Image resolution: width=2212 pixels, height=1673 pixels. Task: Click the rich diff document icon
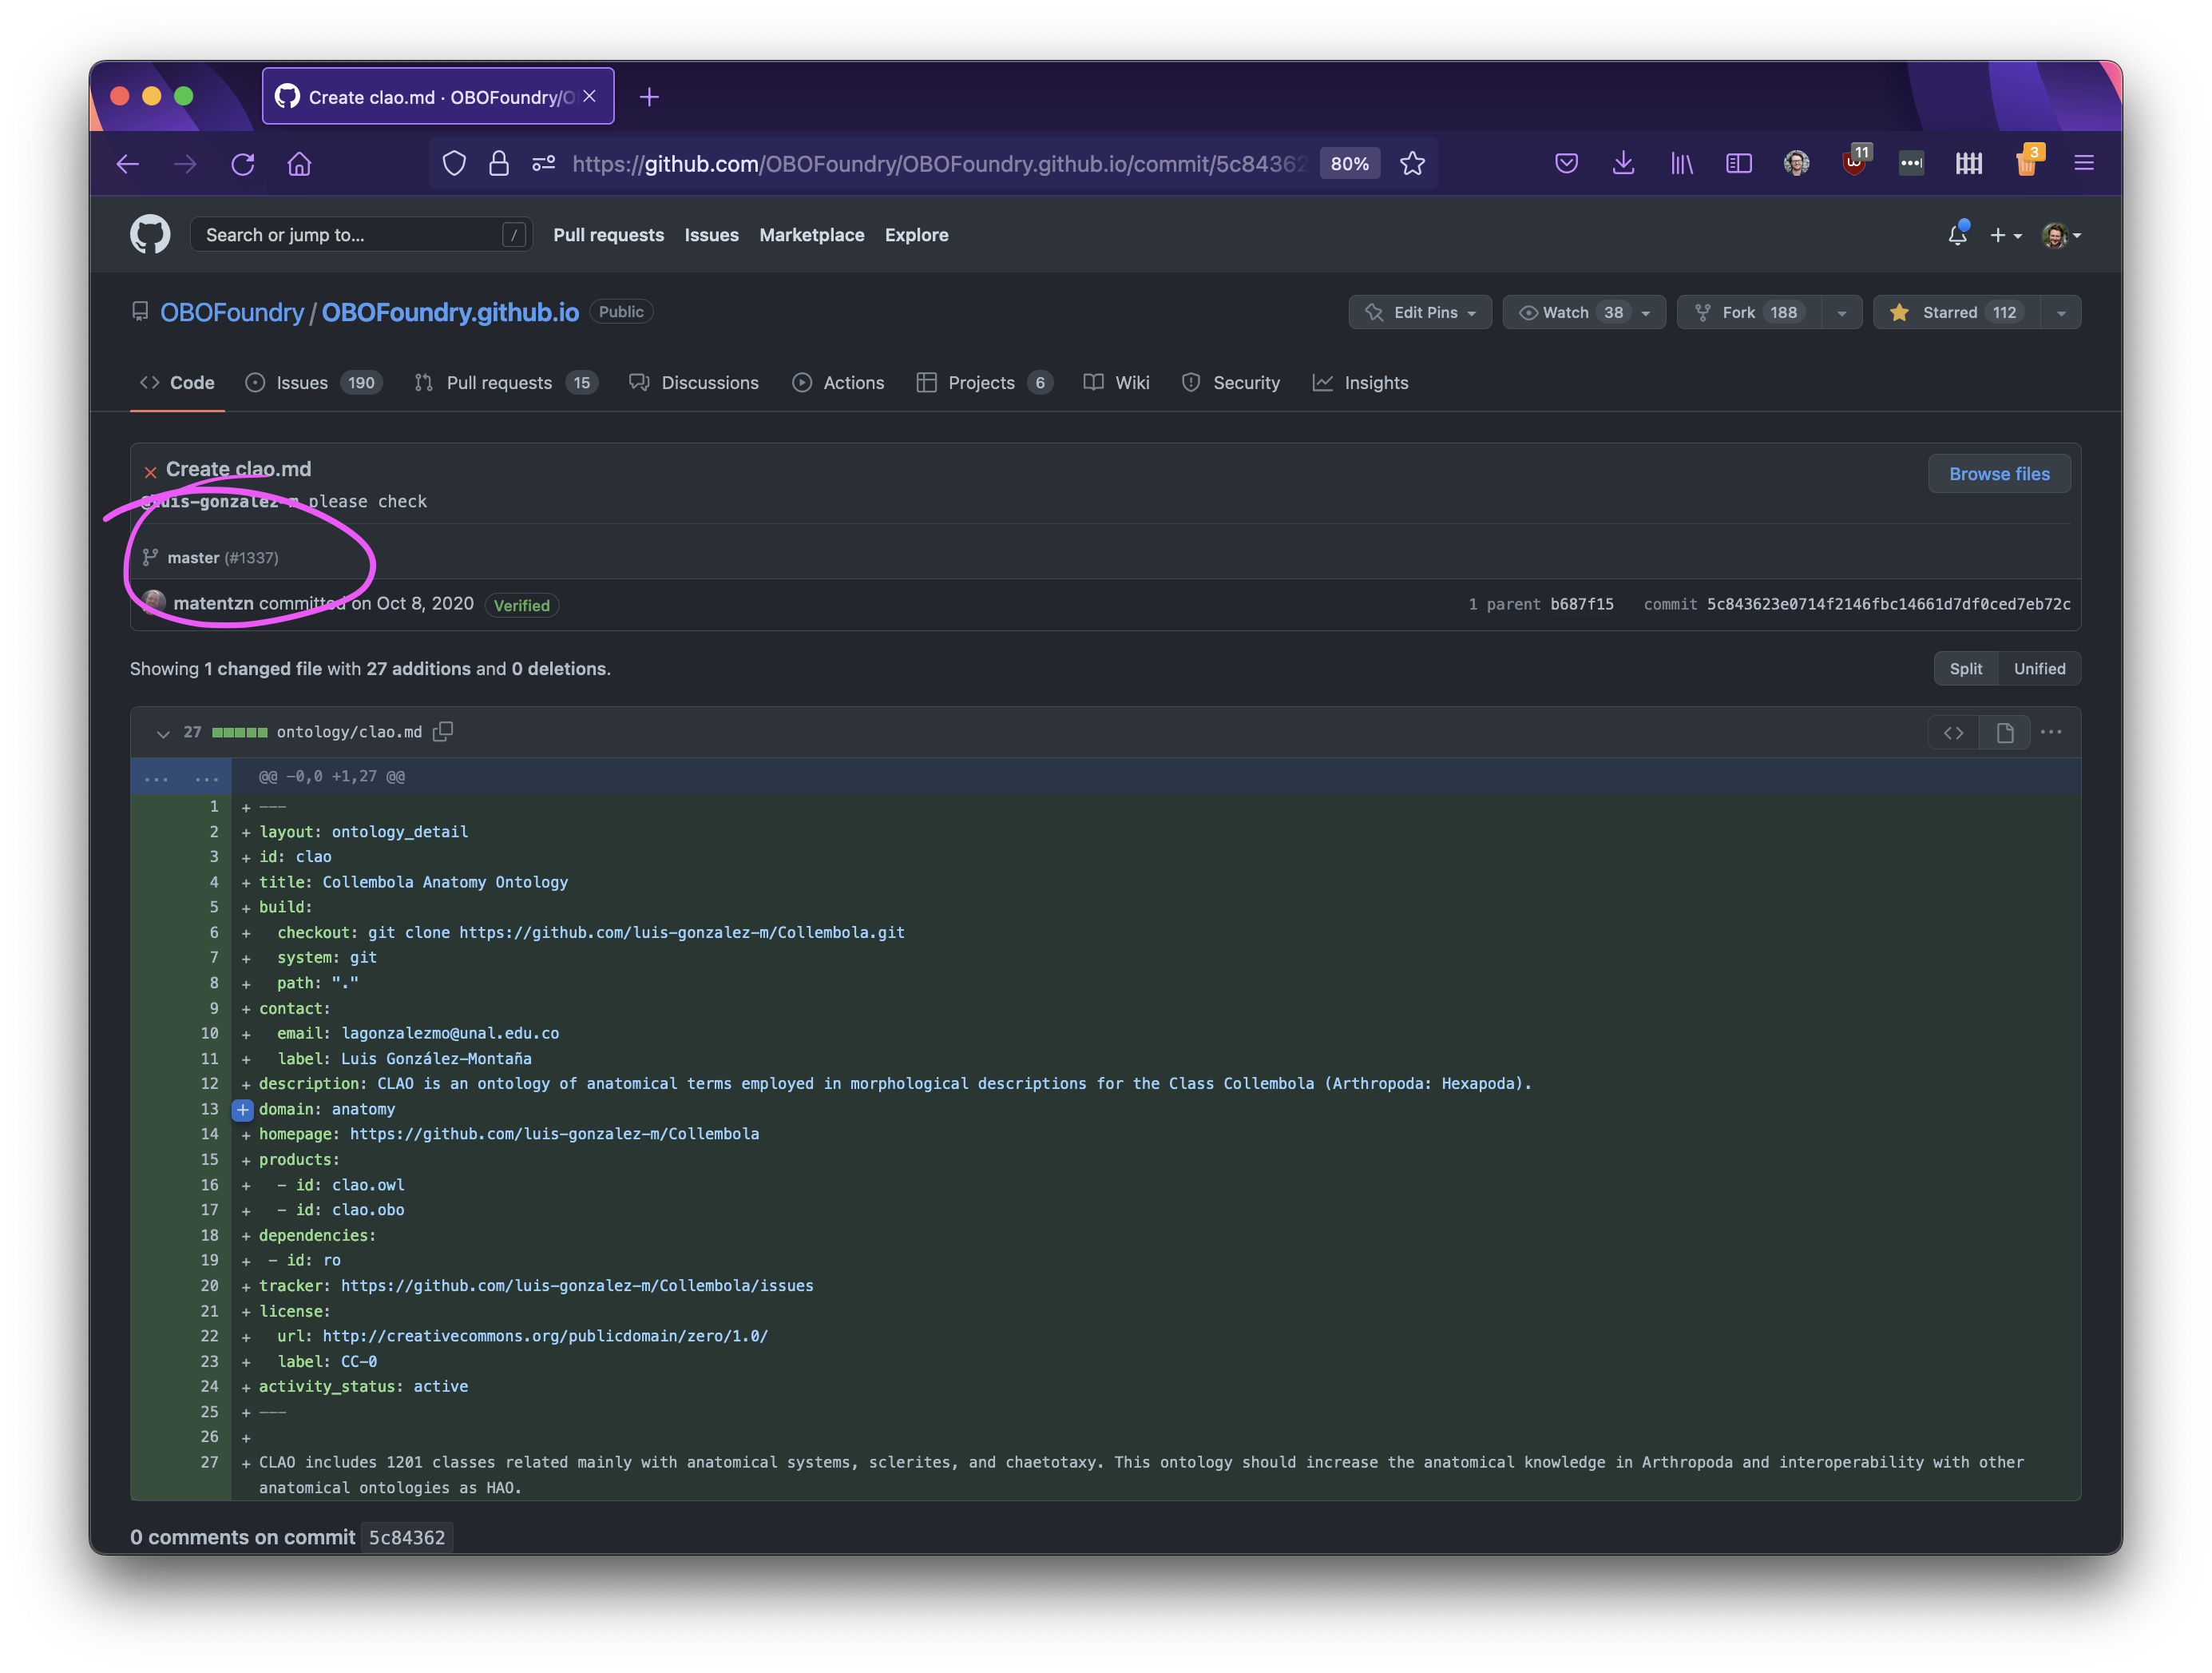2004,733
